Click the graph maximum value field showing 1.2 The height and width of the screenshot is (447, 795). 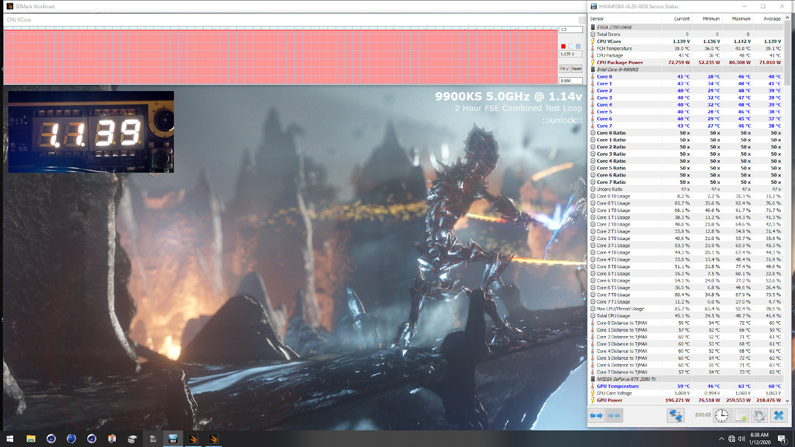click(x=570, y=29)
